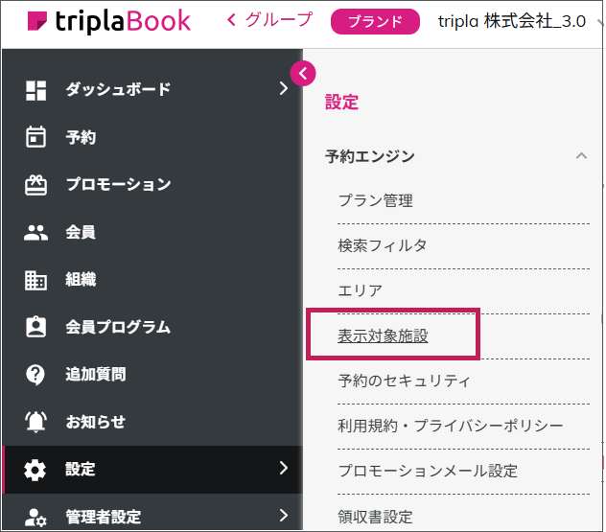Open the 設定 submenu arrow
This screenshot has width=606, height=532.
284,468
